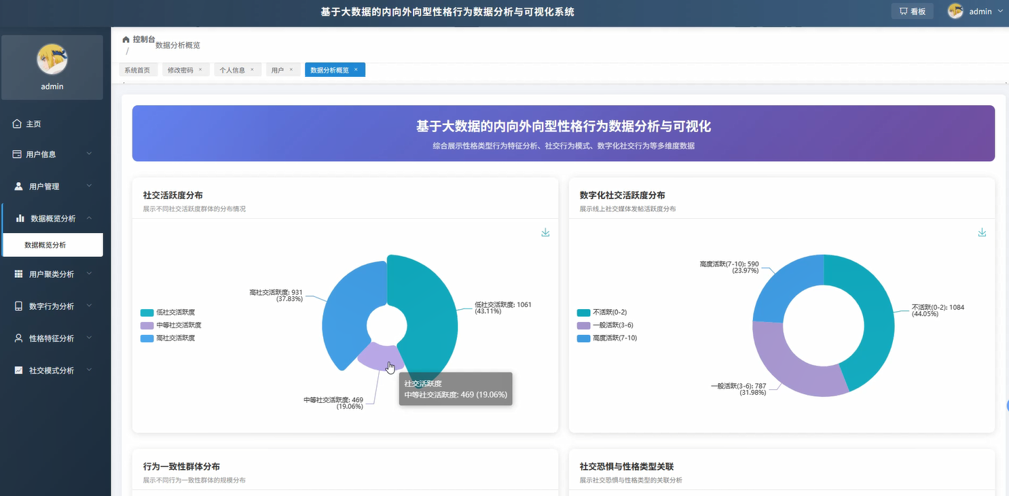The width and height of the screenshot is (1009, 496).
Task: Toggle the 高度活跃(7-10) legend entry
Action: pyautogui.click(x=608, y=338)
